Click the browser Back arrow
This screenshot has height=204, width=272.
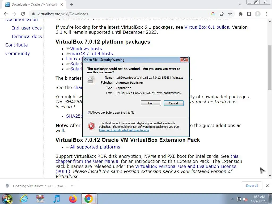pos(6,14)
